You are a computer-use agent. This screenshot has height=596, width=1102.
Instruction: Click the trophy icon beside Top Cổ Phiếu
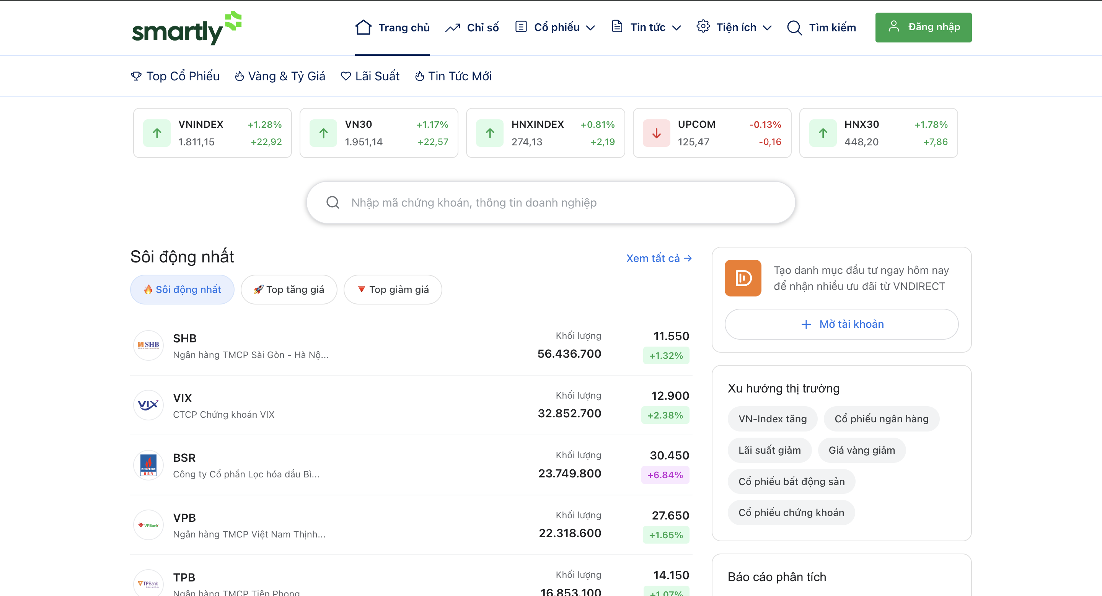(x=136, y=76)
